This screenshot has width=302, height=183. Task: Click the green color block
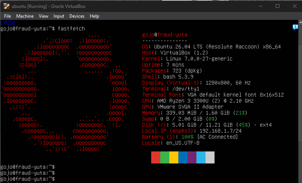(165, 157)
